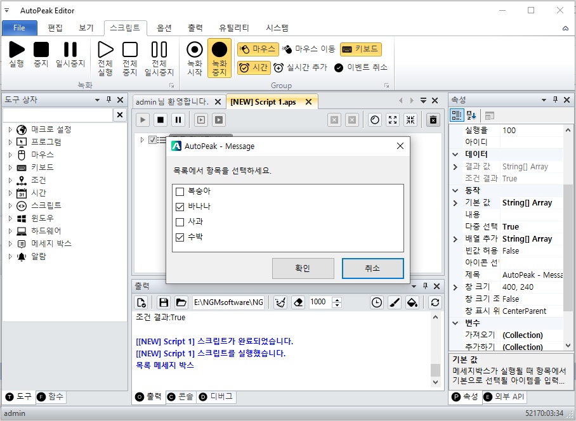This screenshot has width=576, height=421.
Task: Pause all scripts with 전체 일시중지
Action: [159, 58]
